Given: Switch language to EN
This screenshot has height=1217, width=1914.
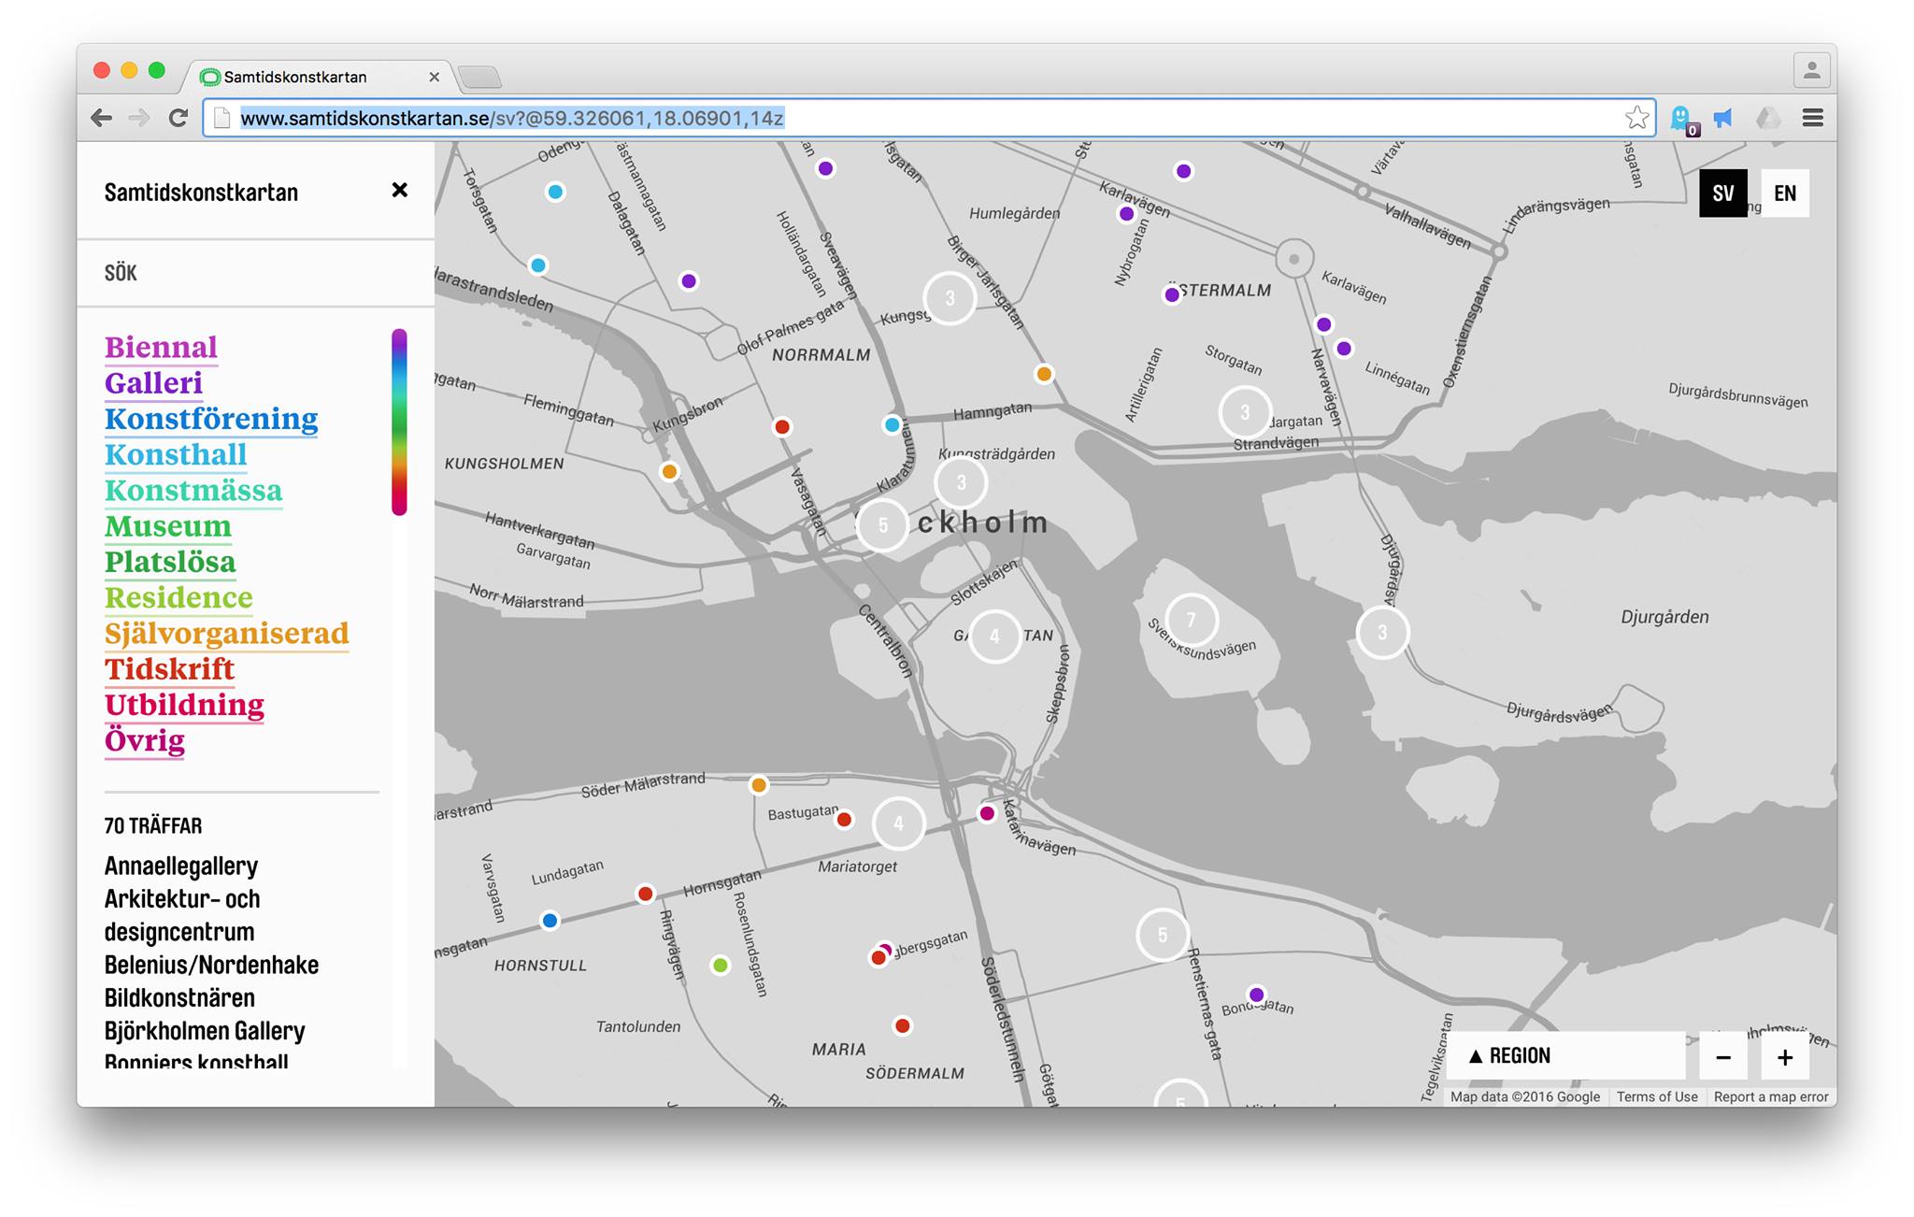Looking at the screenshot, I should 1785,193.
